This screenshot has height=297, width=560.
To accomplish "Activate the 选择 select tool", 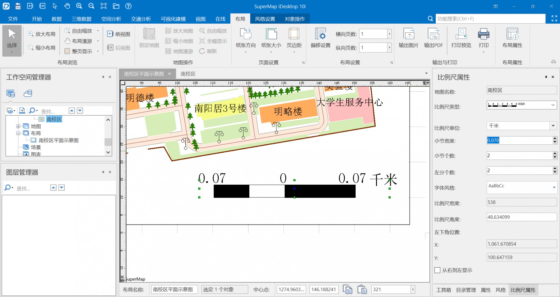I will point(12,41).
